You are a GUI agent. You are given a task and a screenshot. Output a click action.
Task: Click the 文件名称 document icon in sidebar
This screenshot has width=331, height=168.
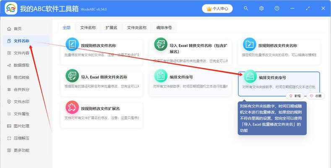[x=9, y=41]
